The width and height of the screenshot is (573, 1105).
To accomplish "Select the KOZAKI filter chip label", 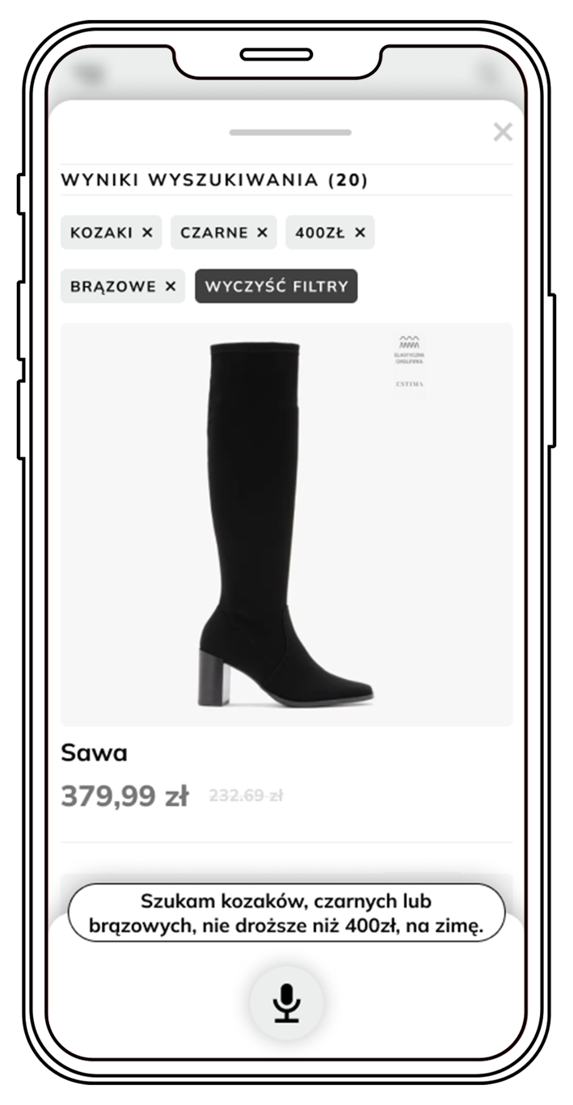I will click(x=101, y=233).
